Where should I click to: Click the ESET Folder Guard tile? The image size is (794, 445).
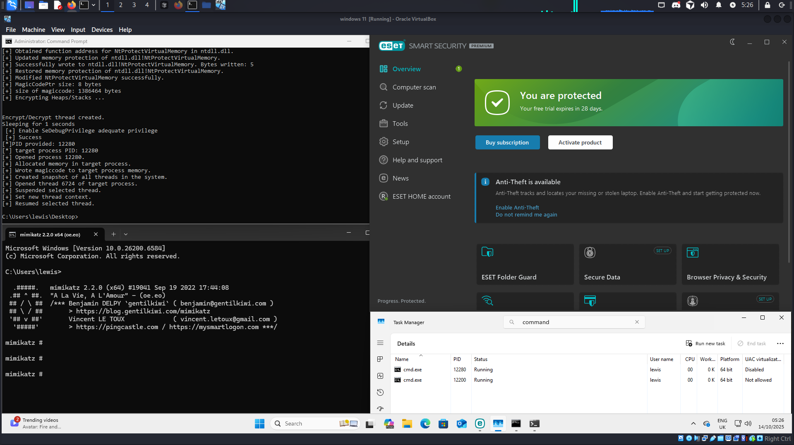[525, 264]
